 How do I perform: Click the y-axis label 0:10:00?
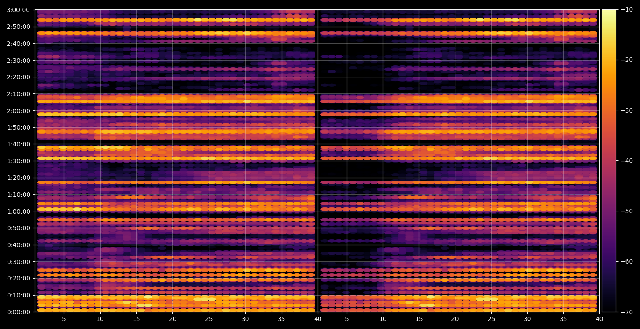[x=19, y=295]
